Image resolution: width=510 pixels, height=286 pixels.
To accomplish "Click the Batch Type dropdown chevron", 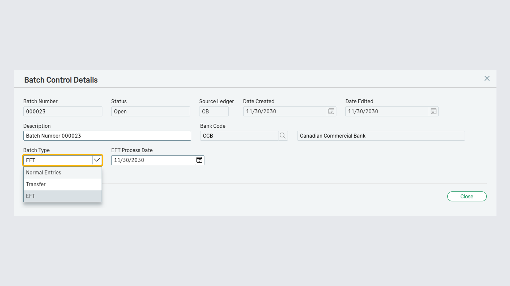I will coord(96,160).
